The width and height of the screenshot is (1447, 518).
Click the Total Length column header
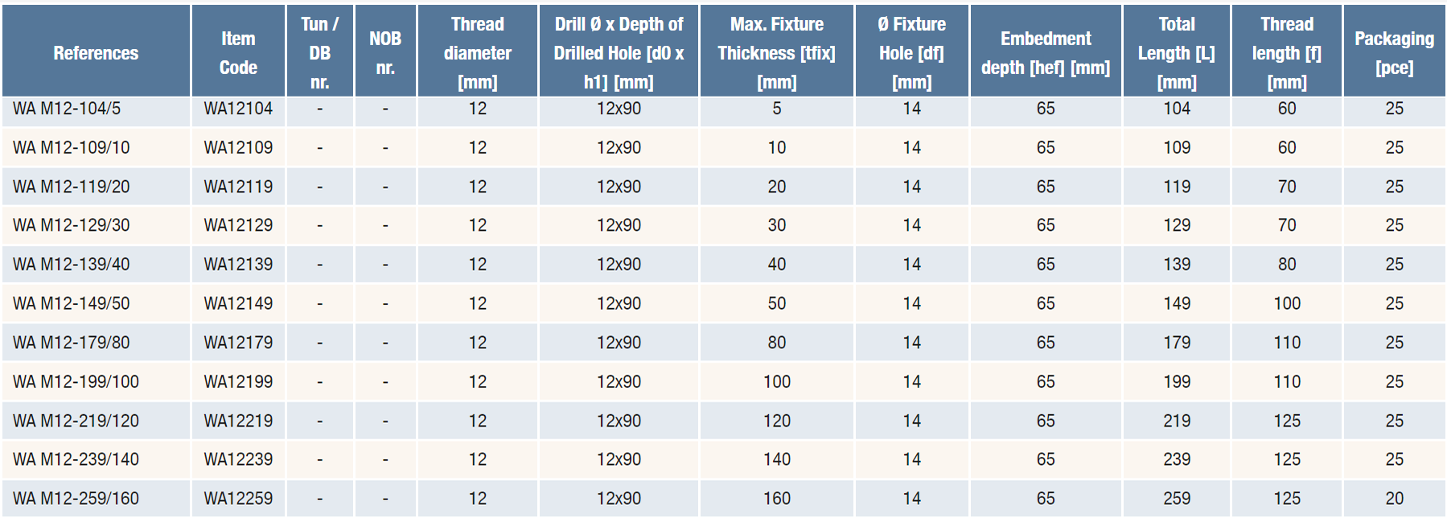1176,53
